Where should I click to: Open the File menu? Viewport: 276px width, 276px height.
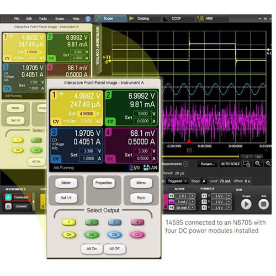tap(17, 19)
